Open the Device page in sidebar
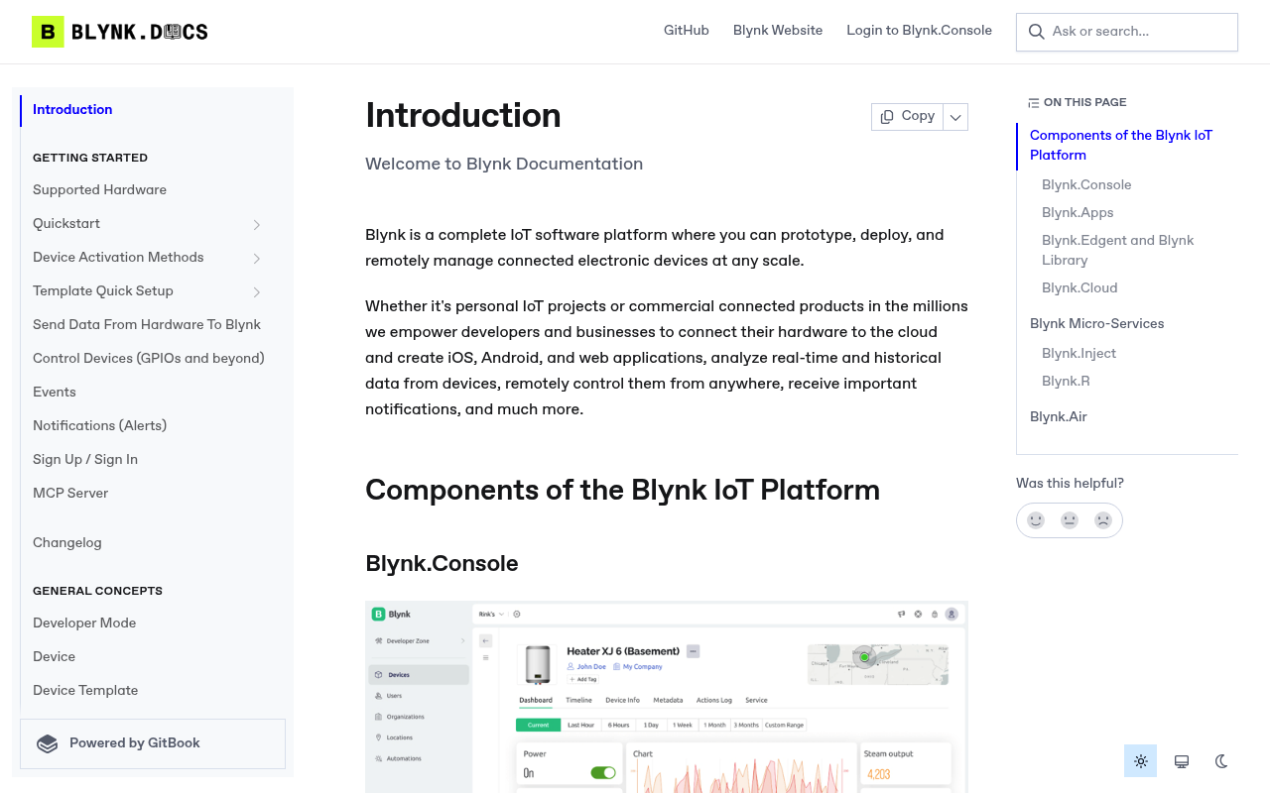This screenshot has height=793, width=1270. click(151, 657)
